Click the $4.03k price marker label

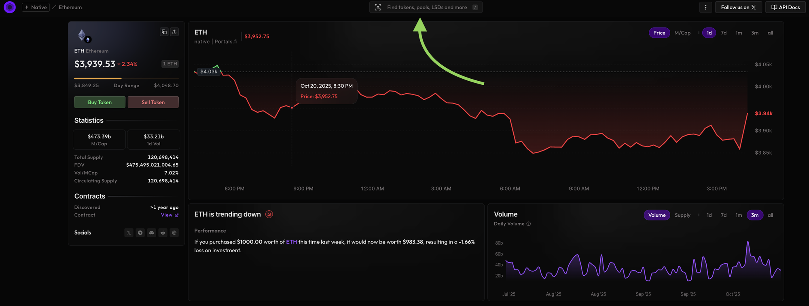(x=209, y=71)
